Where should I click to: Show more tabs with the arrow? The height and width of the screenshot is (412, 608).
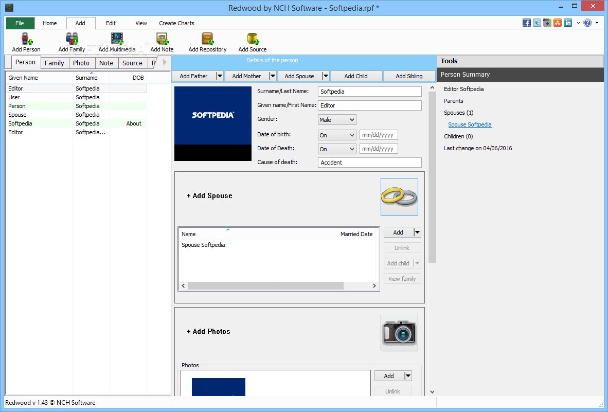tap(165, 62)
